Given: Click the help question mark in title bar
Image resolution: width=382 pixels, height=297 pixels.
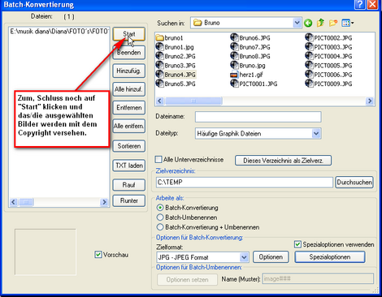Looking at the screenshot, I should point(360,4).
